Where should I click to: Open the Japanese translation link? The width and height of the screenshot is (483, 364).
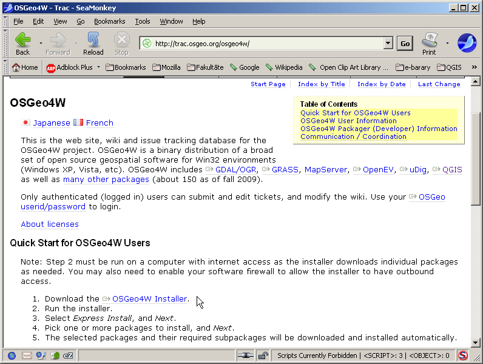pos(52,123)
